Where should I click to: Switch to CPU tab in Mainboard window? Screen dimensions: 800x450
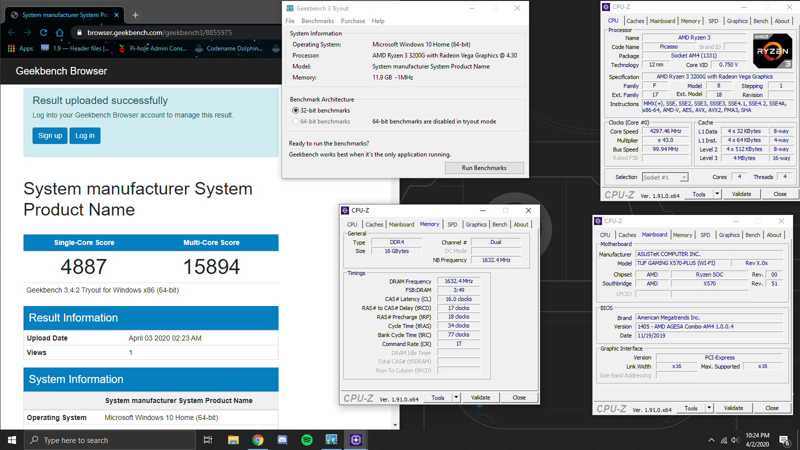click(x=605, y=235)
